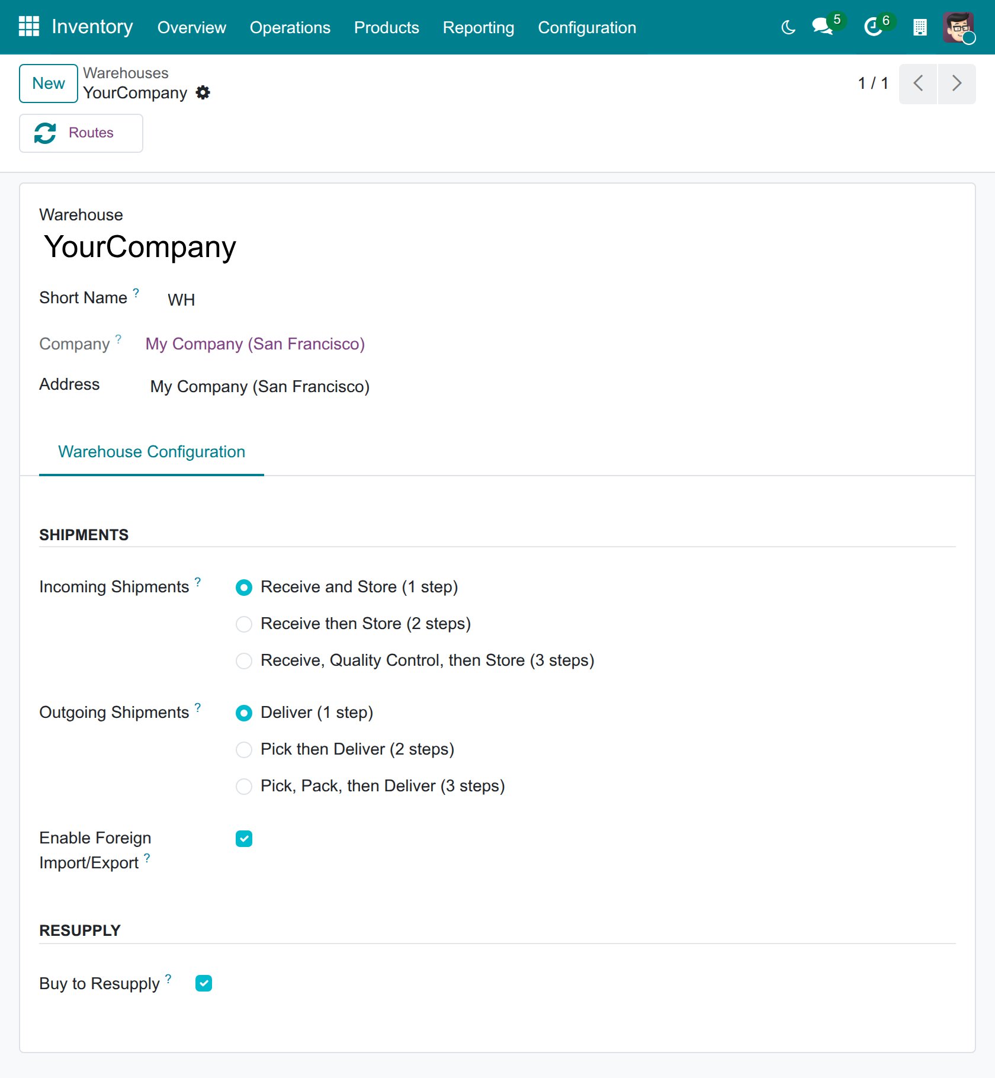Edit the Short Name WH field
Image resolution: width=995 pixels, height=1078 pixels.
181,300
